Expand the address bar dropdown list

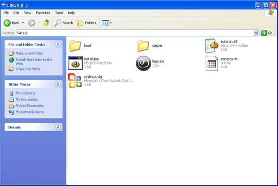(256, 33)
